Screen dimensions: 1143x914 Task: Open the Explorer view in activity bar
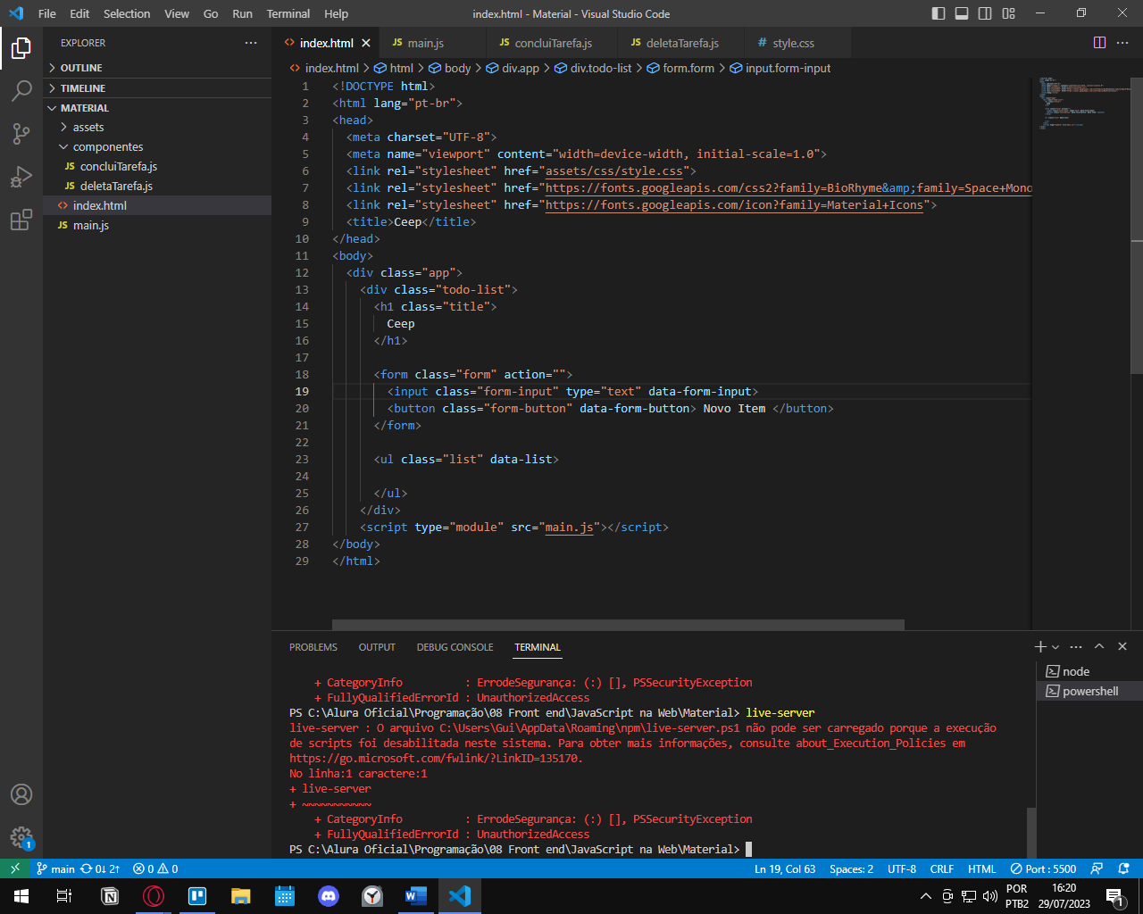pos(21,48)
